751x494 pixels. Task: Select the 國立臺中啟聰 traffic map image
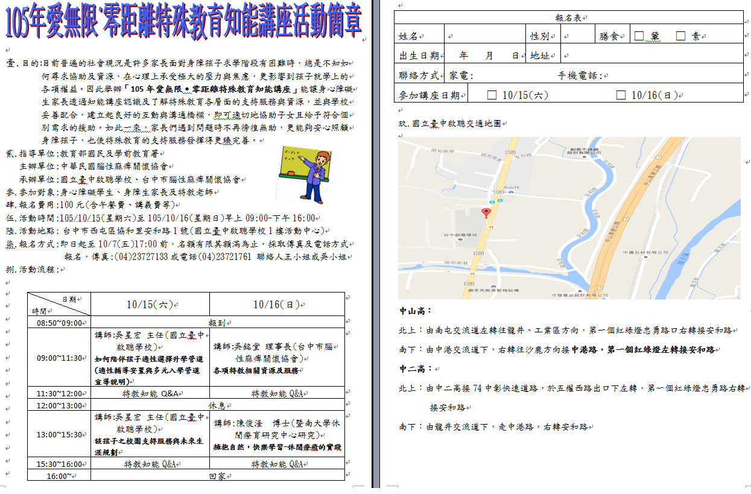[569, 218]
